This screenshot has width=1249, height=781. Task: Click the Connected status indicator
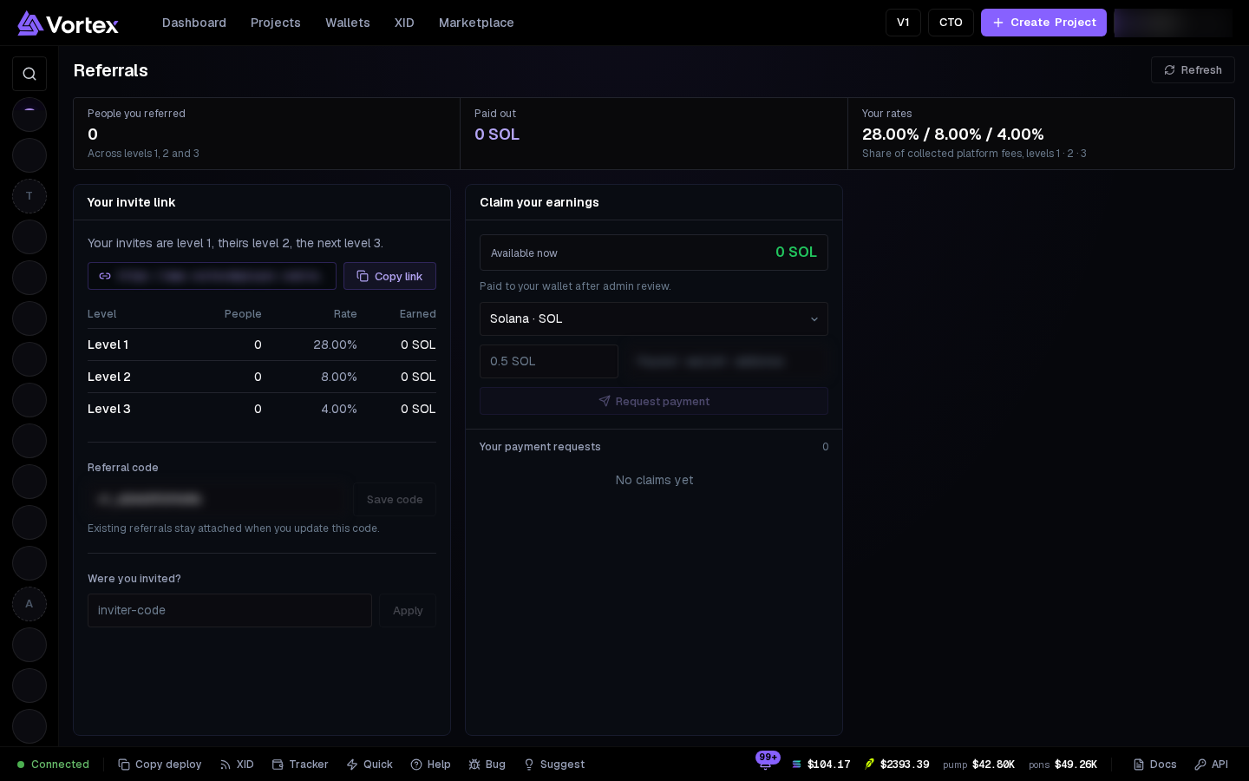[53, 765]
